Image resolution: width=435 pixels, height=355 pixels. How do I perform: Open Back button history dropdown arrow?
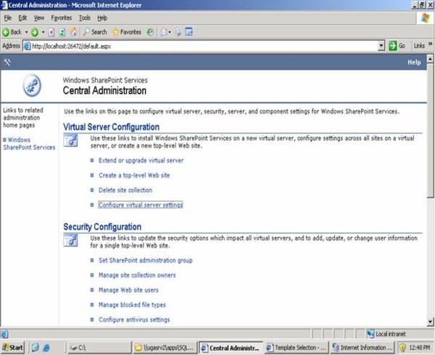pyautogui.click(x=27, y=33)
